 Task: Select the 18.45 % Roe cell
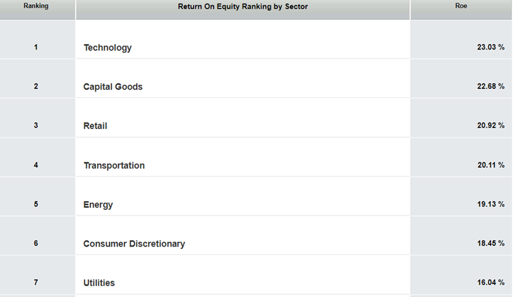tap(490, 243)
